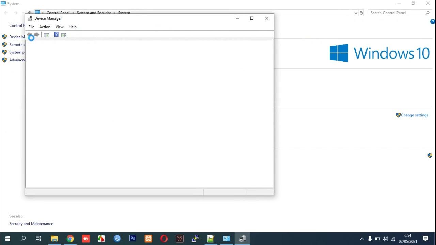Open the Windows Start menu
The image size is (436, 245).
click(7, 239)
